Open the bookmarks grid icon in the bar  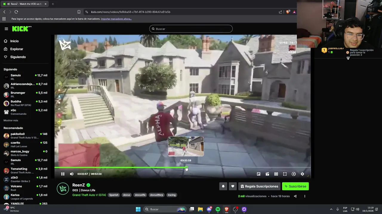(4, 19)
